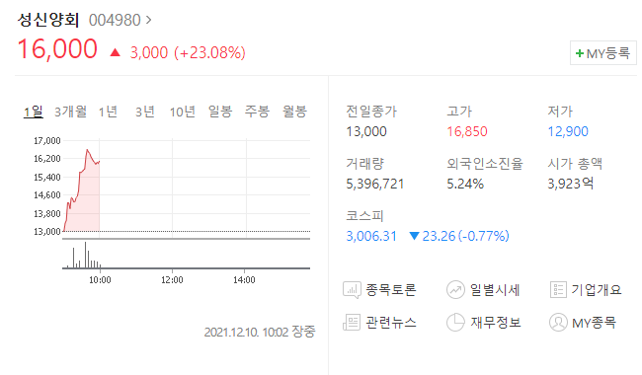Click the 12:00 time axis label
This screenshot has width=642, height=375.
[172, 280]
